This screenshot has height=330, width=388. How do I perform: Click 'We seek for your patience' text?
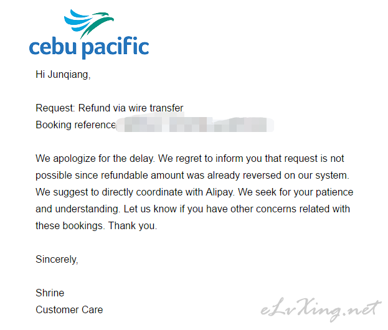(296, 192)
